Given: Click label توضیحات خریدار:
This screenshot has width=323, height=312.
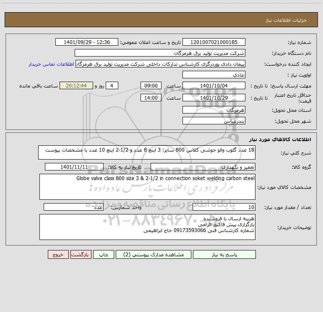Looking at the screenshot, I should (x=294, y=227).
